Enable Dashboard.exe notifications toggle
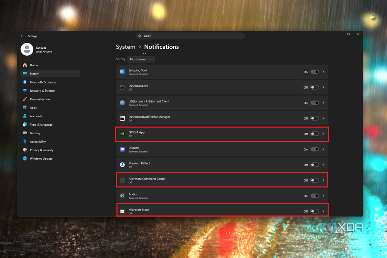 click(314, 87)
